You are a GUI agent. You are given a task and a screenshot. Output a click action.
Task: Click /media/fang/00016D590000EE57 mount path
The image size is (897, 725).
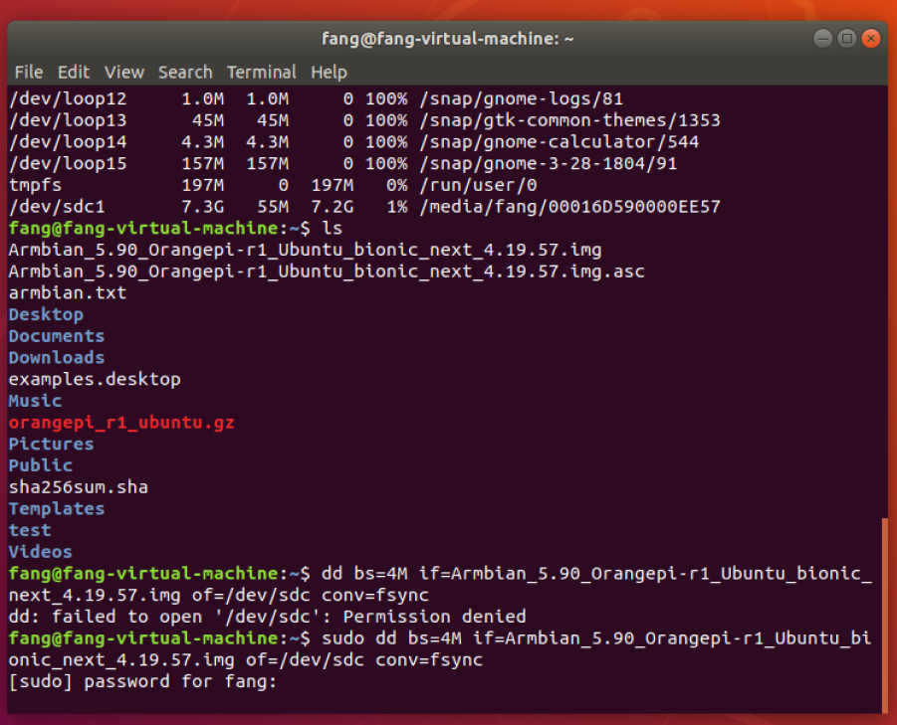569,207
